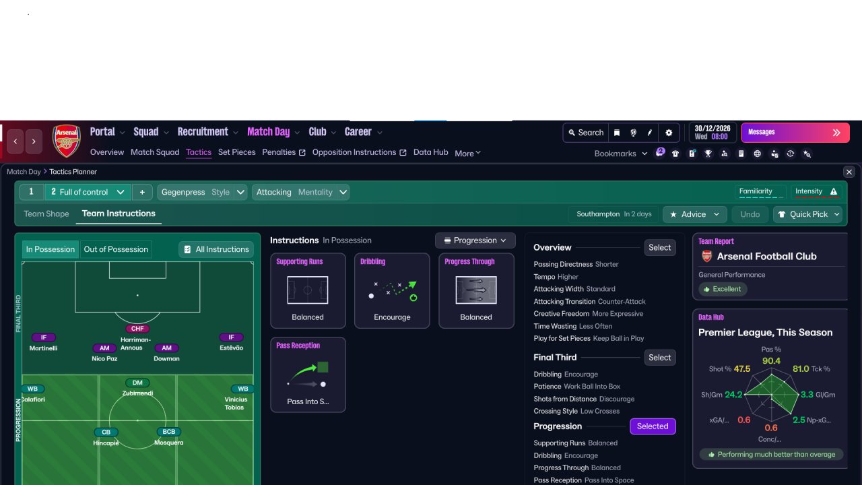The width and height of the screenshot is (862, 485).
Task: Open the Overview tab under Match Day
Action: (107, 152)
